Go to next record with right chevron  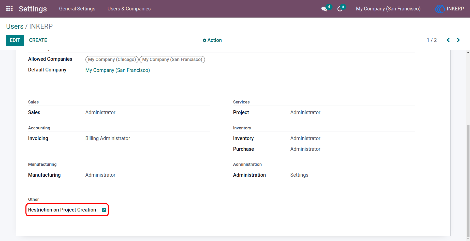pos(458,40)
